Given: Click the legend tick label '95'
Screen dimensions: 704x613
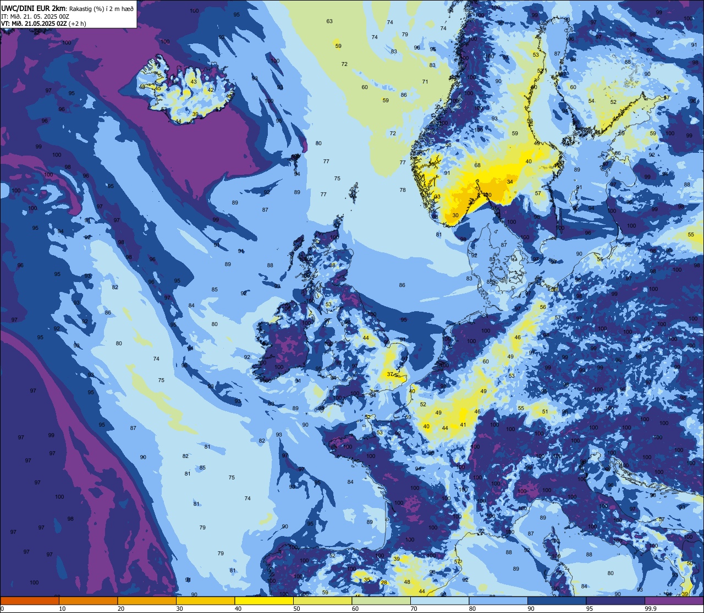Looking at the screenshot, I should (x=589, y=609).
